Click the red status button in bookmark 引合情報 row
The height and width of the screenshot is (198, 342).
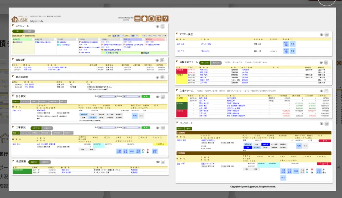[325, 141]
